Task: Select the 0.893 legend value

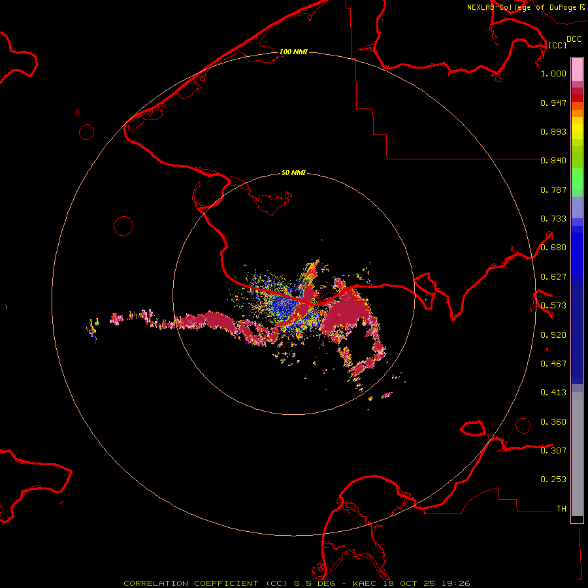Action: [x=553, y=131]
